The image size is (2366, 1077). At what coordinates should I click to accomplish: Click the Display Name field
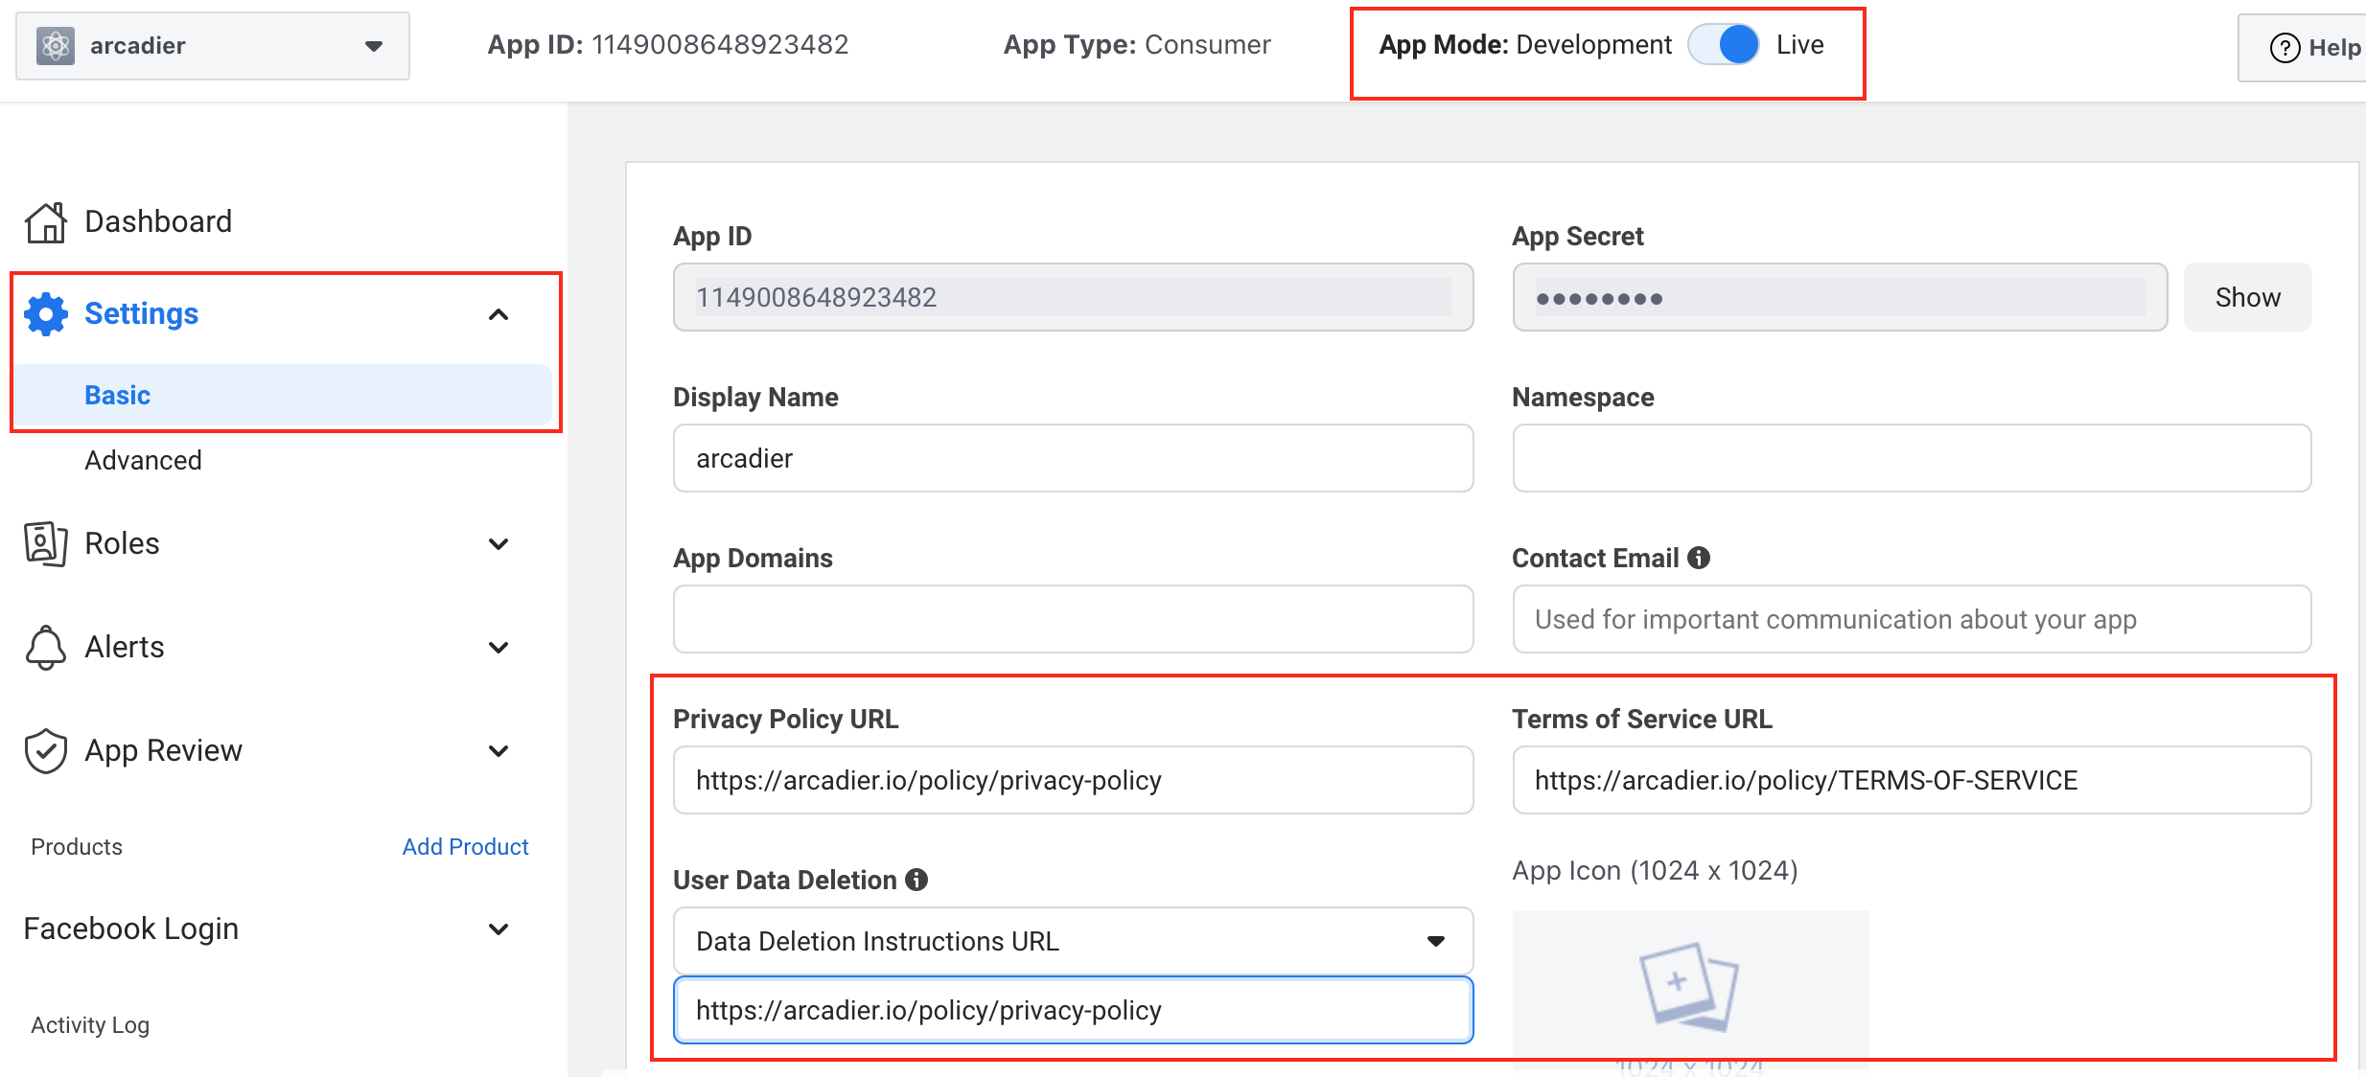[1073, 458]
